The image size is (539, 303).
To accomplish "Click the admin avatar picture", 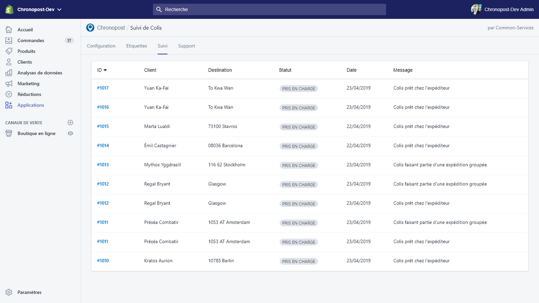I will [x=476, y=9].
